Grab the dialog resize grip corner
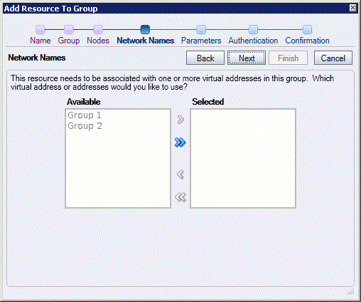This screenshot has height=302, width=361. pyautogui.click(x=351, y=291)
